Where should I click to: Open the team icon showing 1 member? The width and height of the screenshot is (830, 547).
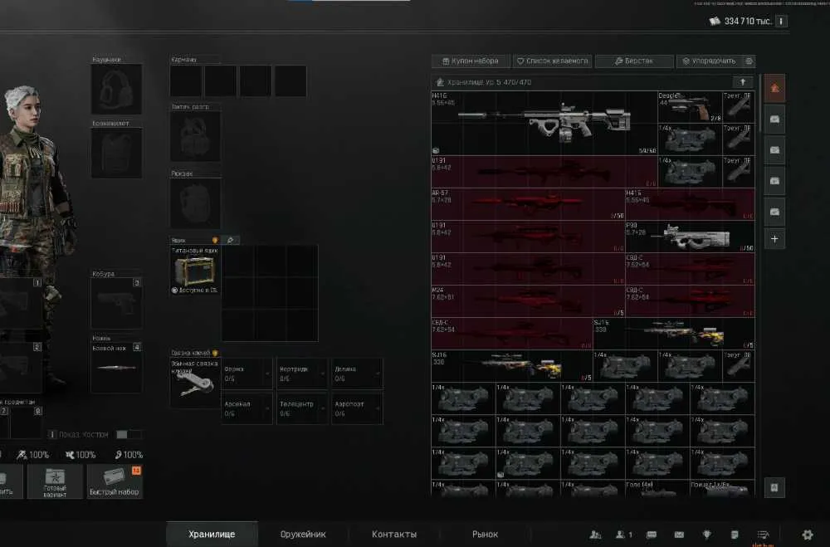[623, 535]
